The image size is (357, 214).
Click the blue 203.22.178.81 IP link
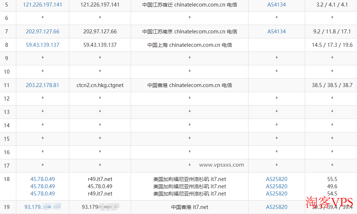(42, 85)
